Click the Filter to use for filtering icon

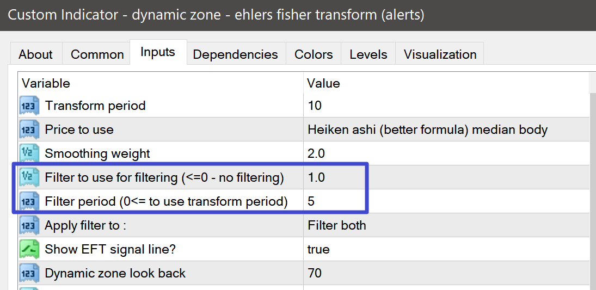[29, 177]
